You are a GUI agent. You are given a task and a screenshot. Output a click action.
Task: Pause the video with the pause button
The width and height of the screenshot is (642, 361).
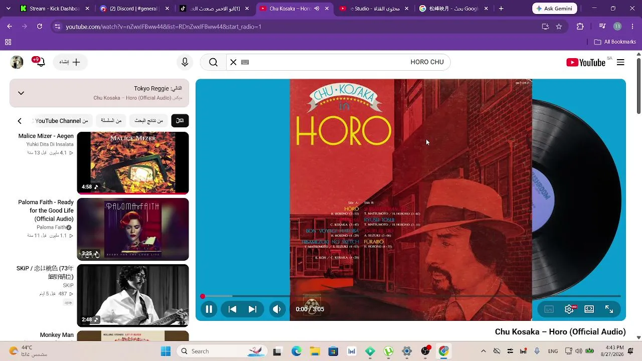209,309
